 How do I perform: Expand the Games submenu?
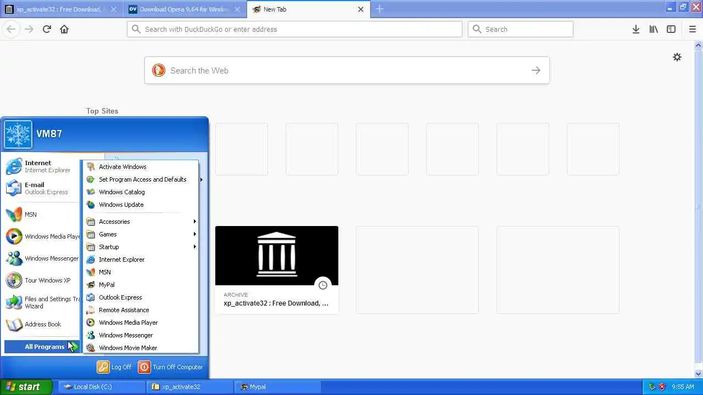(141, 234)
